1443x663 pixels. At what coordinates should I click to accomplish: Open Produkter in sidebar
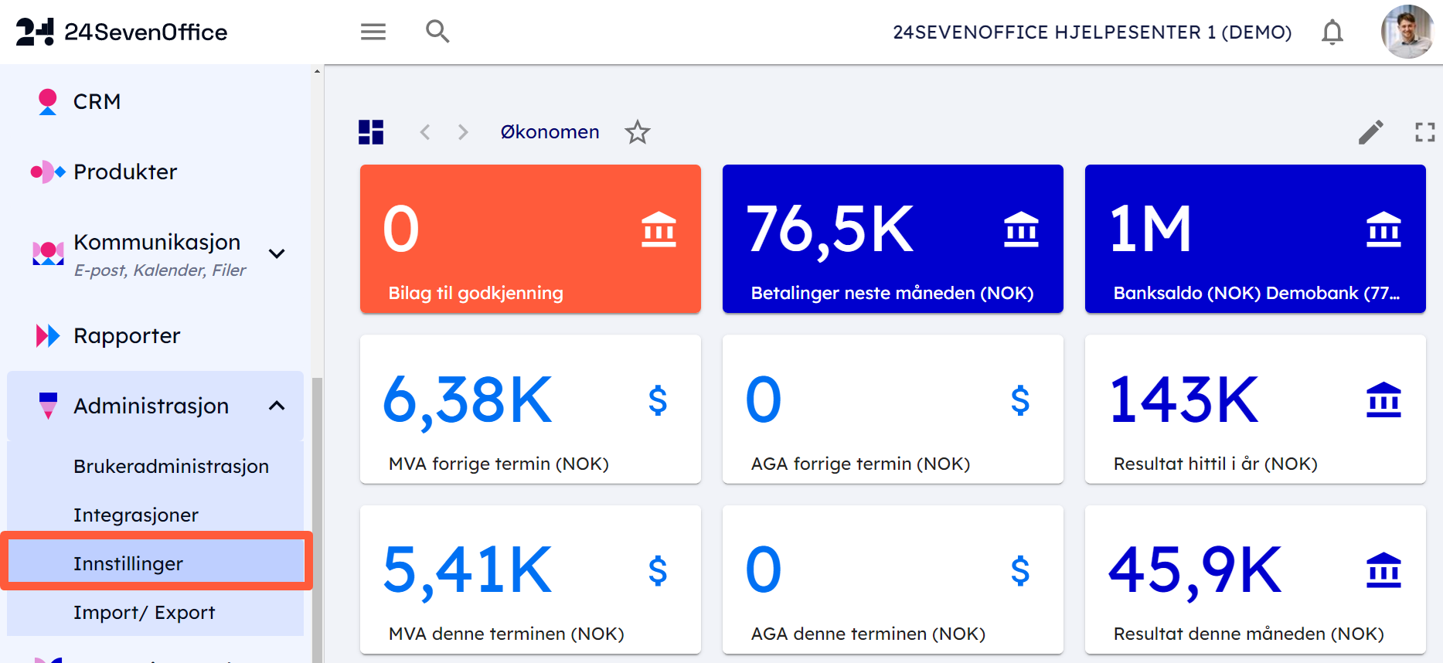click(124, 172)
